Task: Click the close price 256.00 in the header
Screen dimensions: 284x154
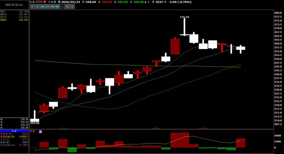Action: (x=139, y=2)
